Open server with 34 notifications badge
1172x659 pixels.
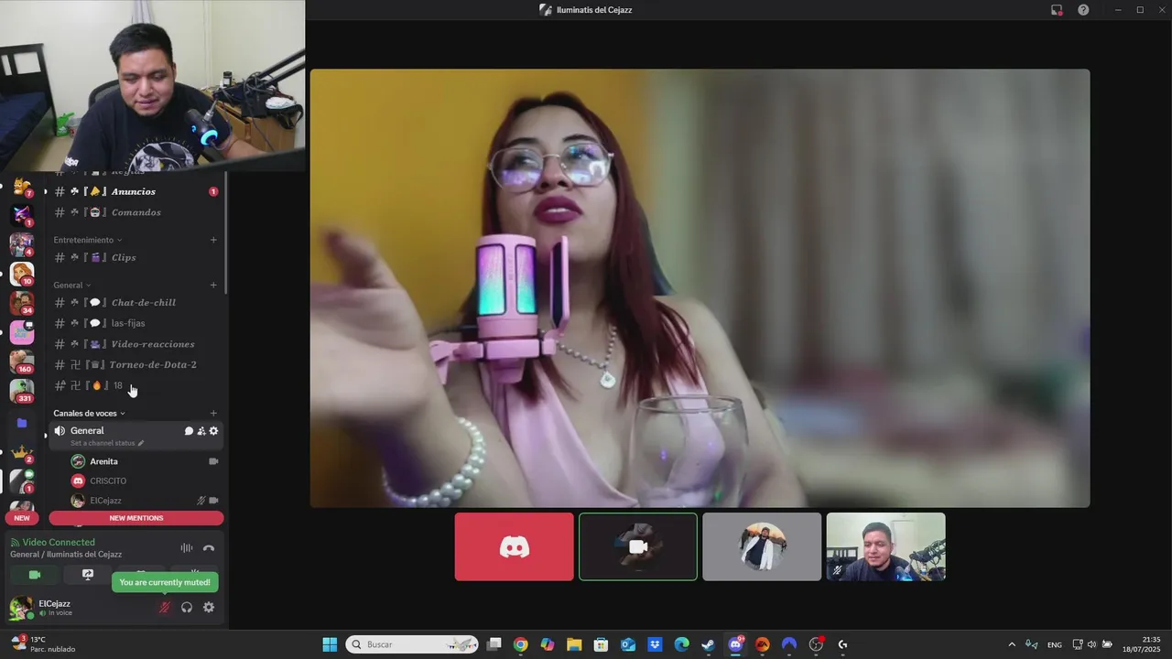(x=21, y=303)
